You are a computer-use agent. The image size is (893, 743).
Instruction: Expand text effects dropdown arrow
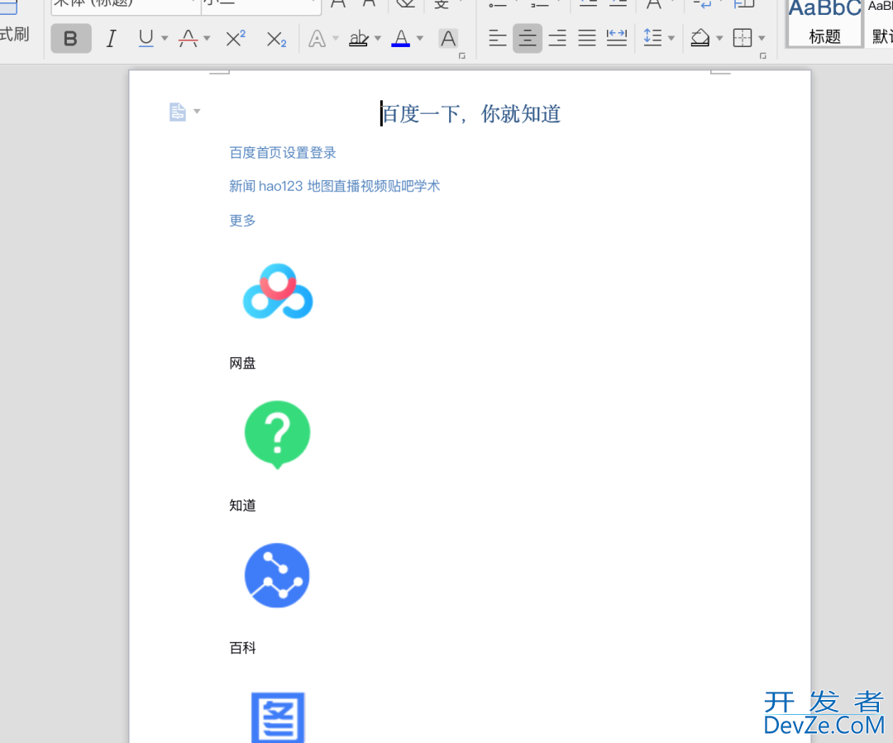click(x=336, y=39)
